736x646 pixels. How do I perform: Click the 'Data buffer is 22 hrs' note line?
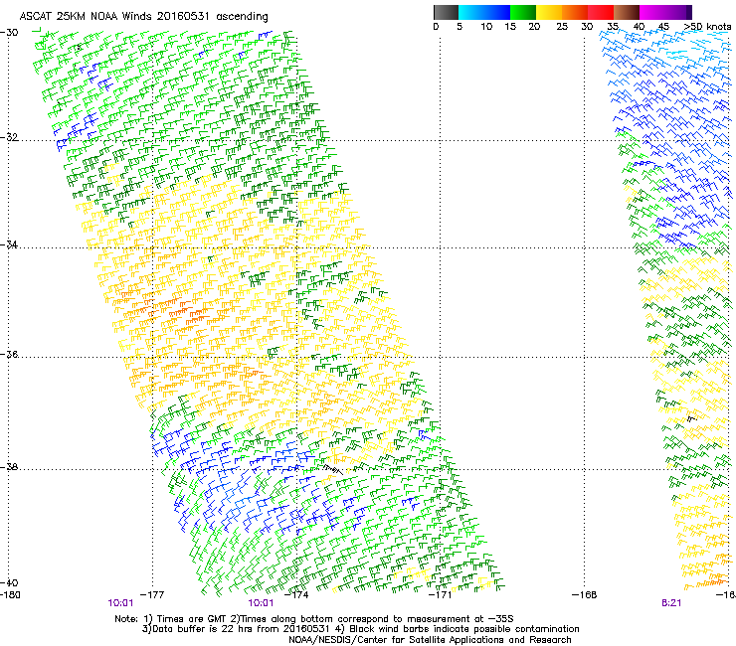point(360,629)
